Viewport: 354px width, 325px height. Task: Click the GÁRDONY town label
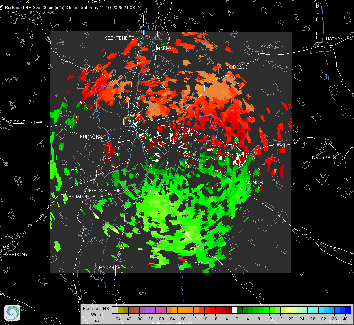click(x=17, y=255)
